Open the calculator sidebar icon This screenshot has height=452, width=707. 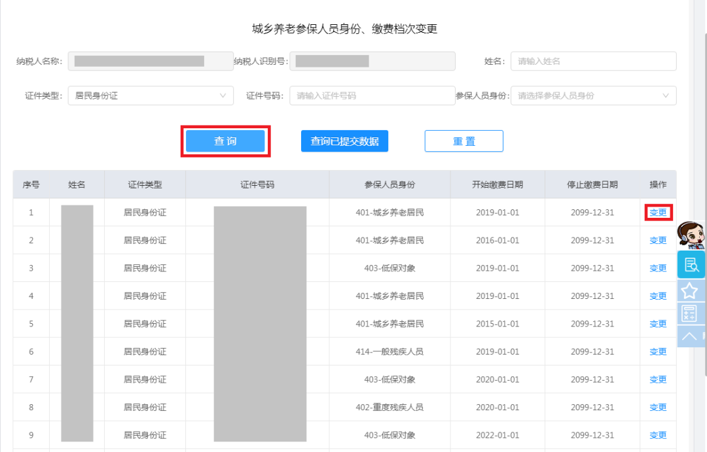pyautogui.click(x=691, y=313)
